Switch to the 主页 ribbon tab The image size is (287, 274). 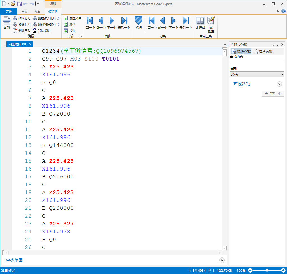tap(24, 11)
